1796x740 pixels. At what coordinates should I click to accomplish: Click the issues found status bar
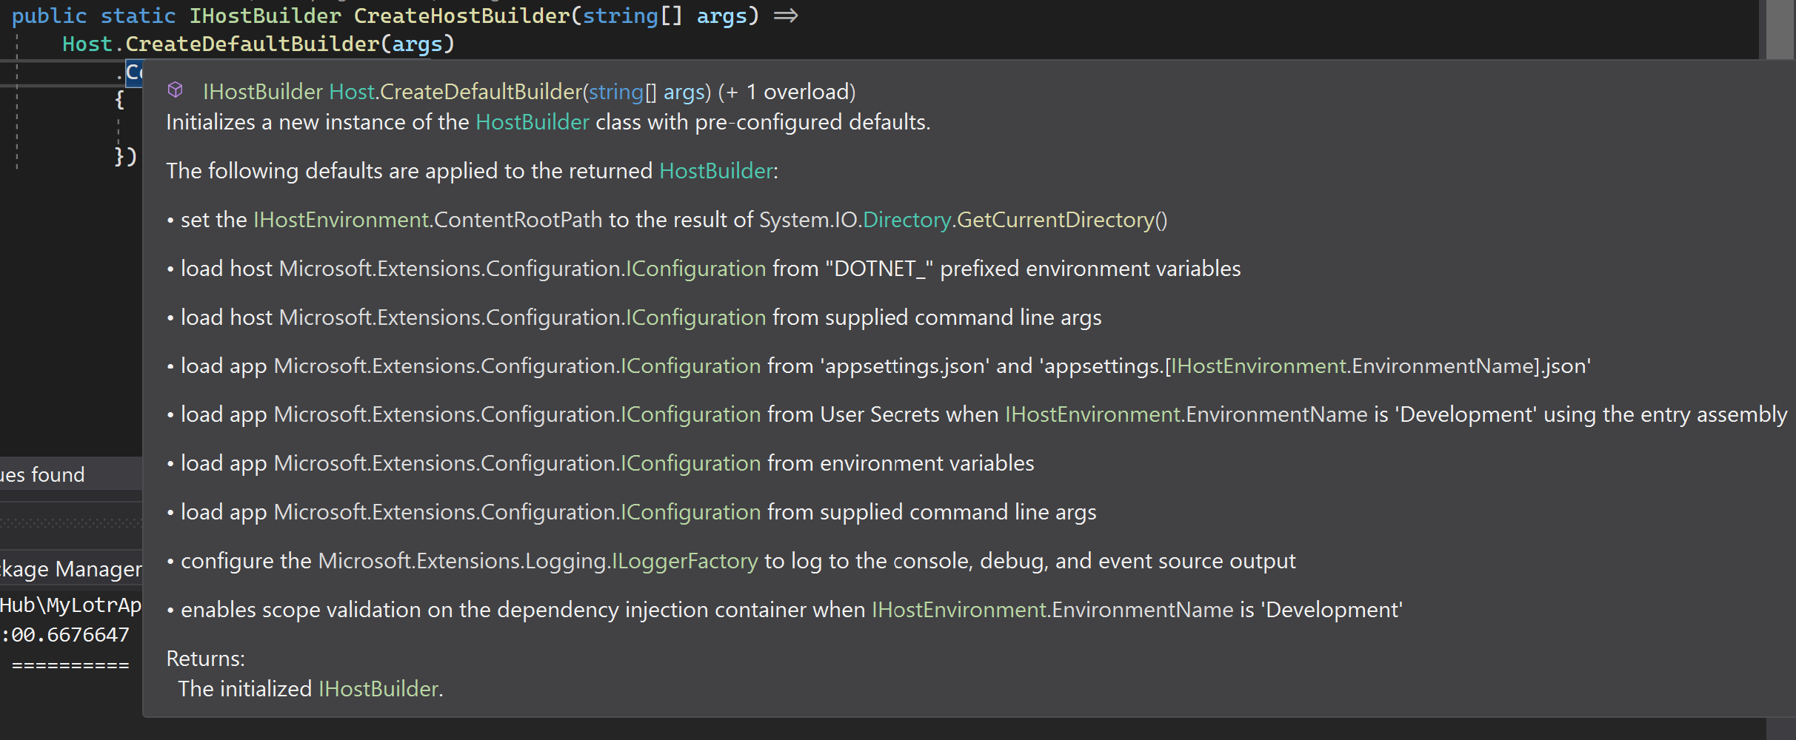pyautogui.click(x=42, y=474)
